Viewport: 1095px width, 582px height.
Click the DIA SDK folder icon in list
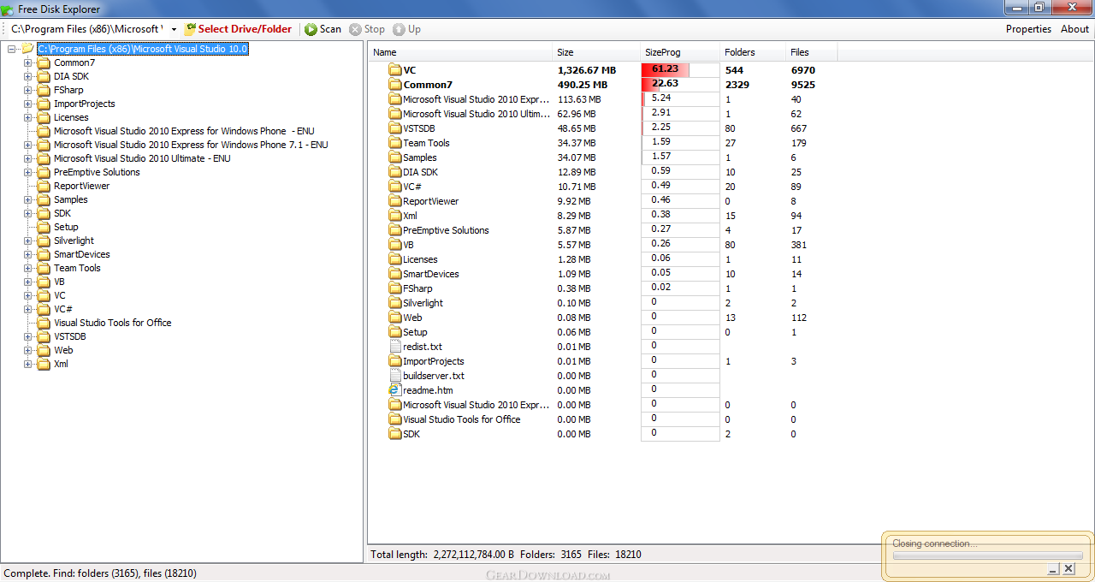(x=394, y=172)
